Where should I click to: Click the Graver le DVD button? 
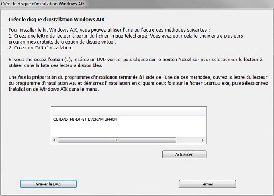click(48, 184)
